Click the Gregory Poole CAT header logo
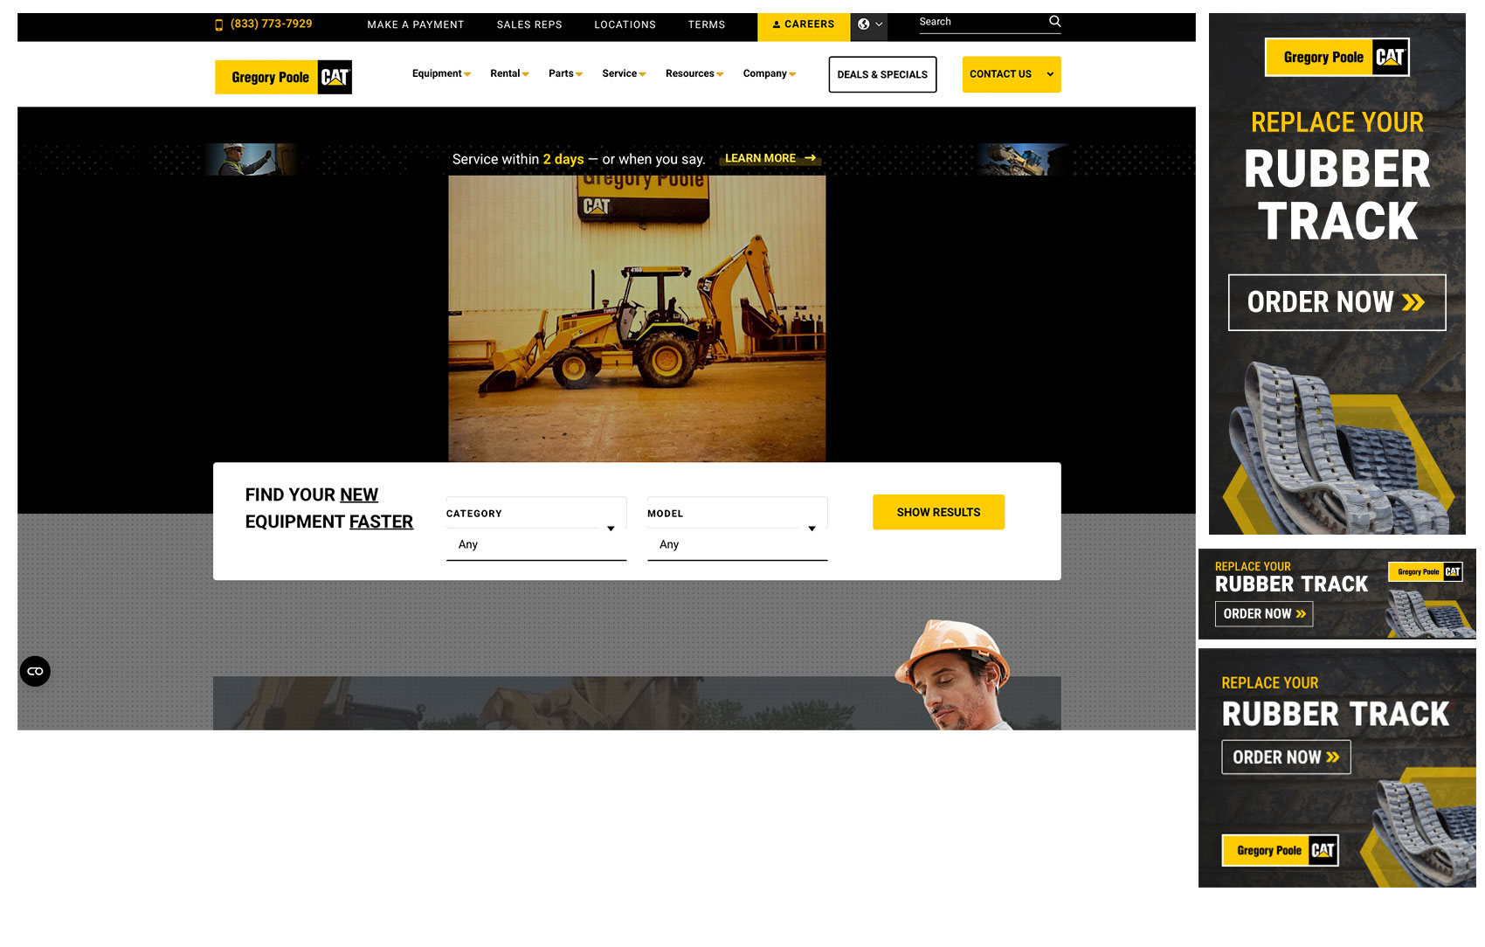This screenshot has width=1485, height=947. [284, 77]
